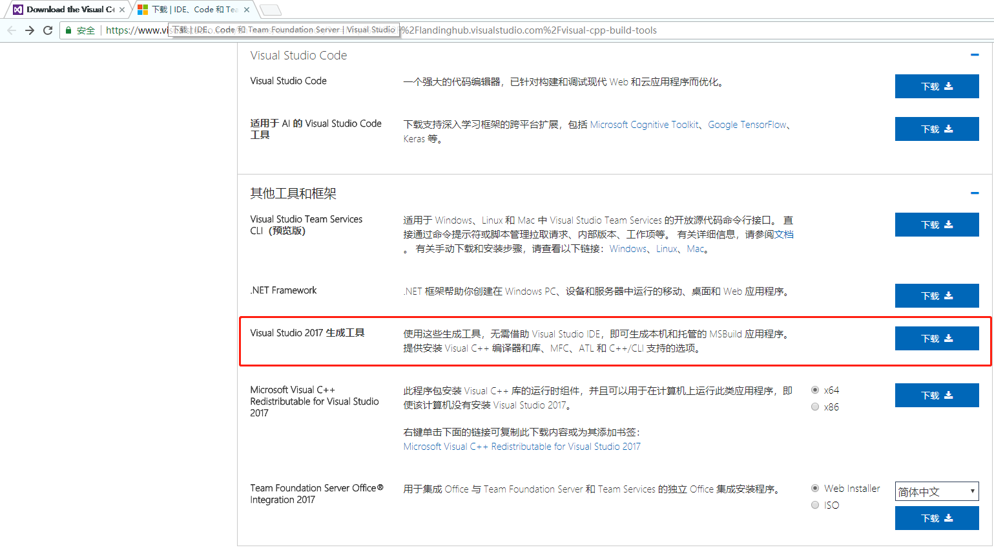Download Visual Studio 2017 生成工具

[x=937, y=338]
